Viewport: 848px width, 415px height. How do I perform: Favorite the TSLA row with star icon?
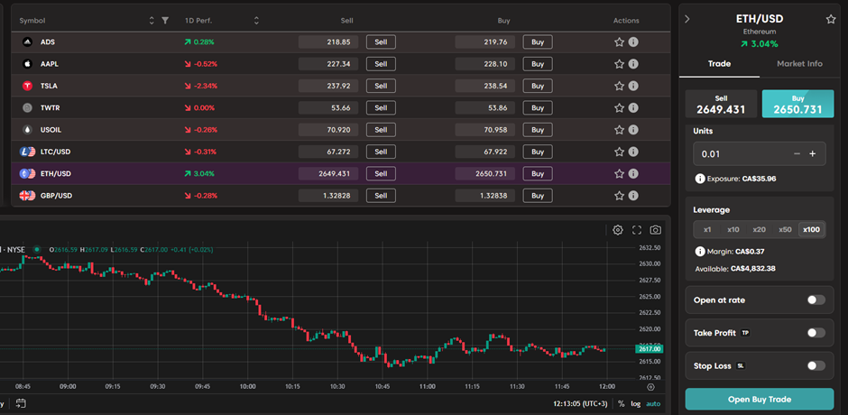click(619, 86)
